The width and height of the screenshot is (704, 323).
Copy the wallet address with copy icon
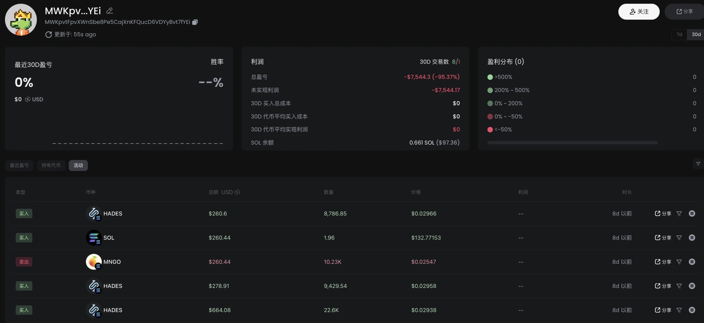[x=195, y=22]
